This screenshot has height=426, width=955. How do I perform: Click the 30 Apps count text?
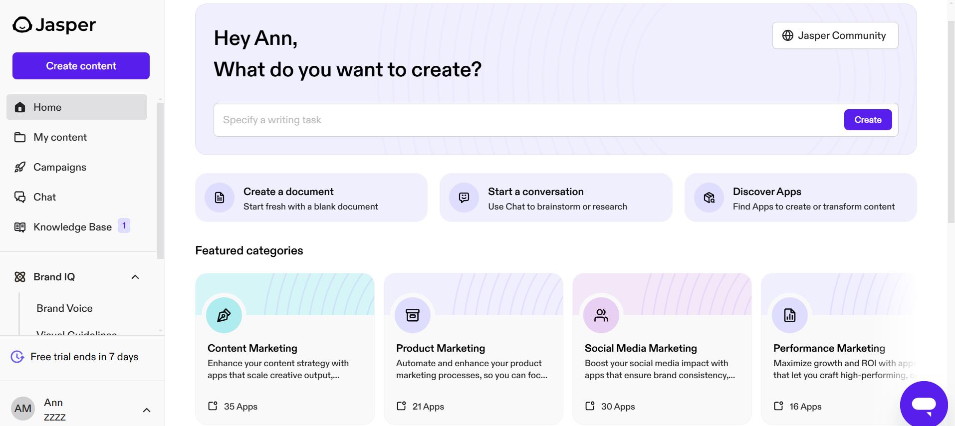coord(618,407)
